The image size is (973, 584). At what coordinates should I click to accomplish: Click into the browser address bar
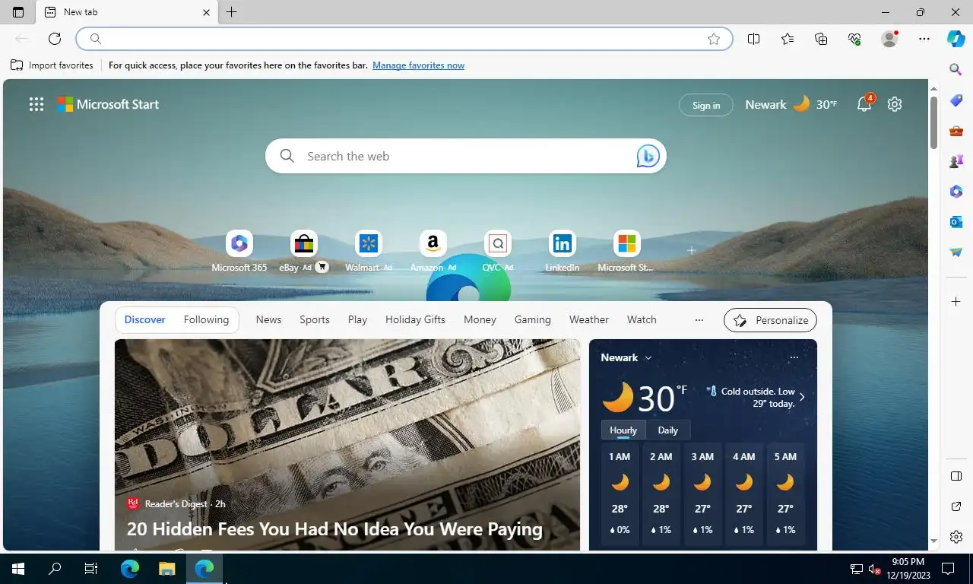click(x=403, y=39)
